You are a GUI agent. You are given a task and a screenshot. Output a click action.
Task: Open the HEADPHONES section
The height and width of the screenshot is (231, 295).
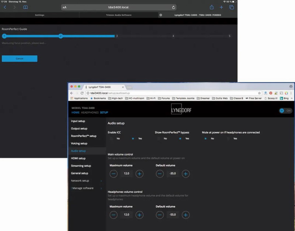click(90, 112)
